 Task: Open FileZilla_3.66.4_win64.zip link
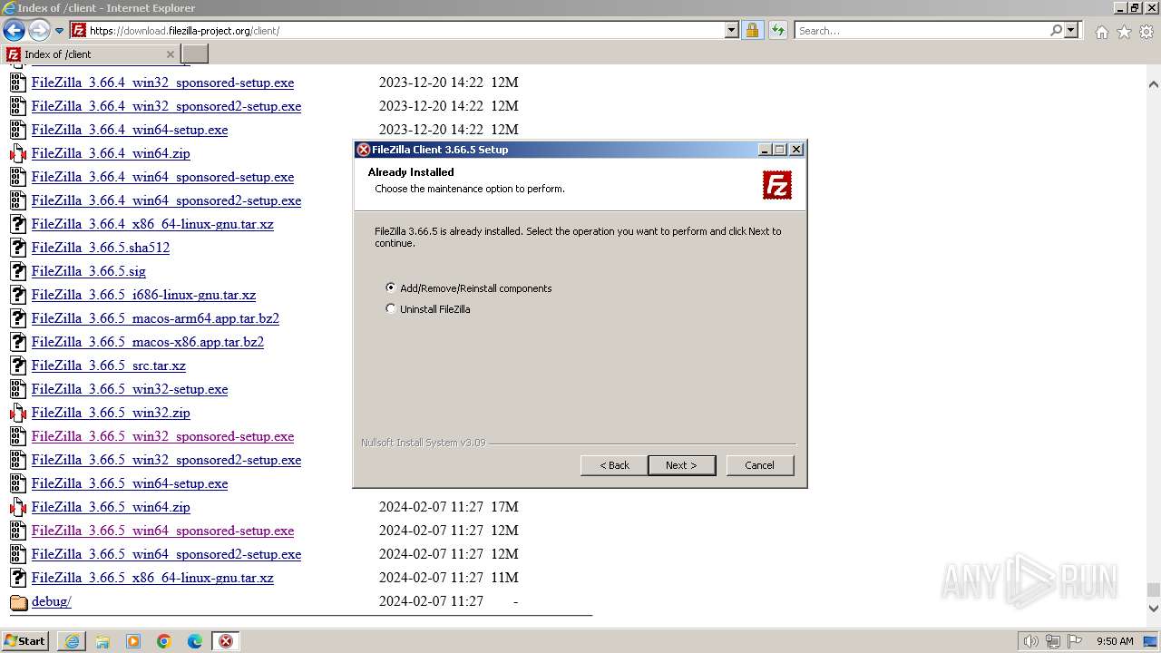[x=111, y=153]
